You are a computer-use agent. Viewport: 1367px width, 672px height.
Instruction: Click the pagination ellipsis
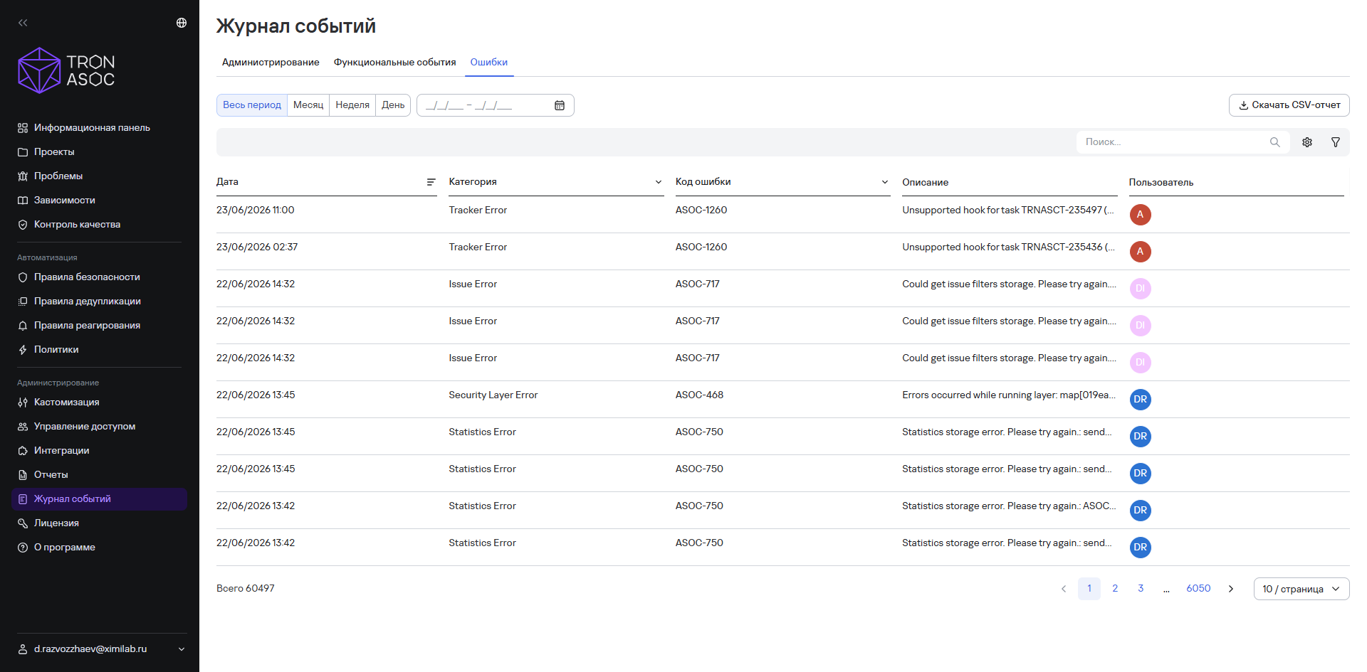click(1166, 589)
